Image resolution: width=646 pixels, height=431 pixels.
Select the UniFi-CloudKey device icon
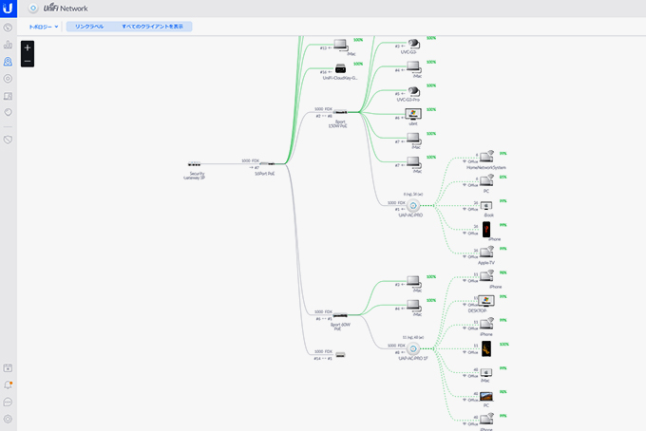(340, 68)
